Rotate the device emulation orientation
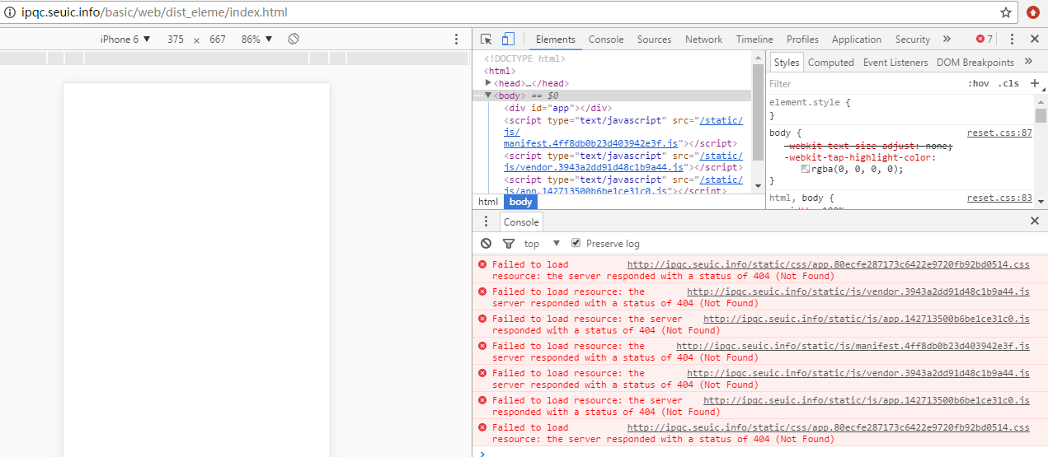This screenshot has height=457, width=1048. pyautogui.click(x=293, y=40)
